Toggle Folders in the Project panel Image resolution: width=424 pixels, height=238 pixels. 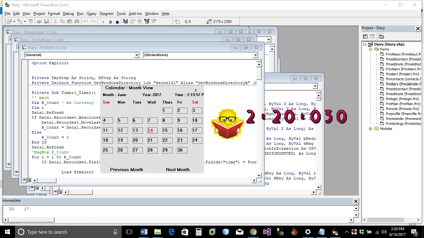coord(381,37)
